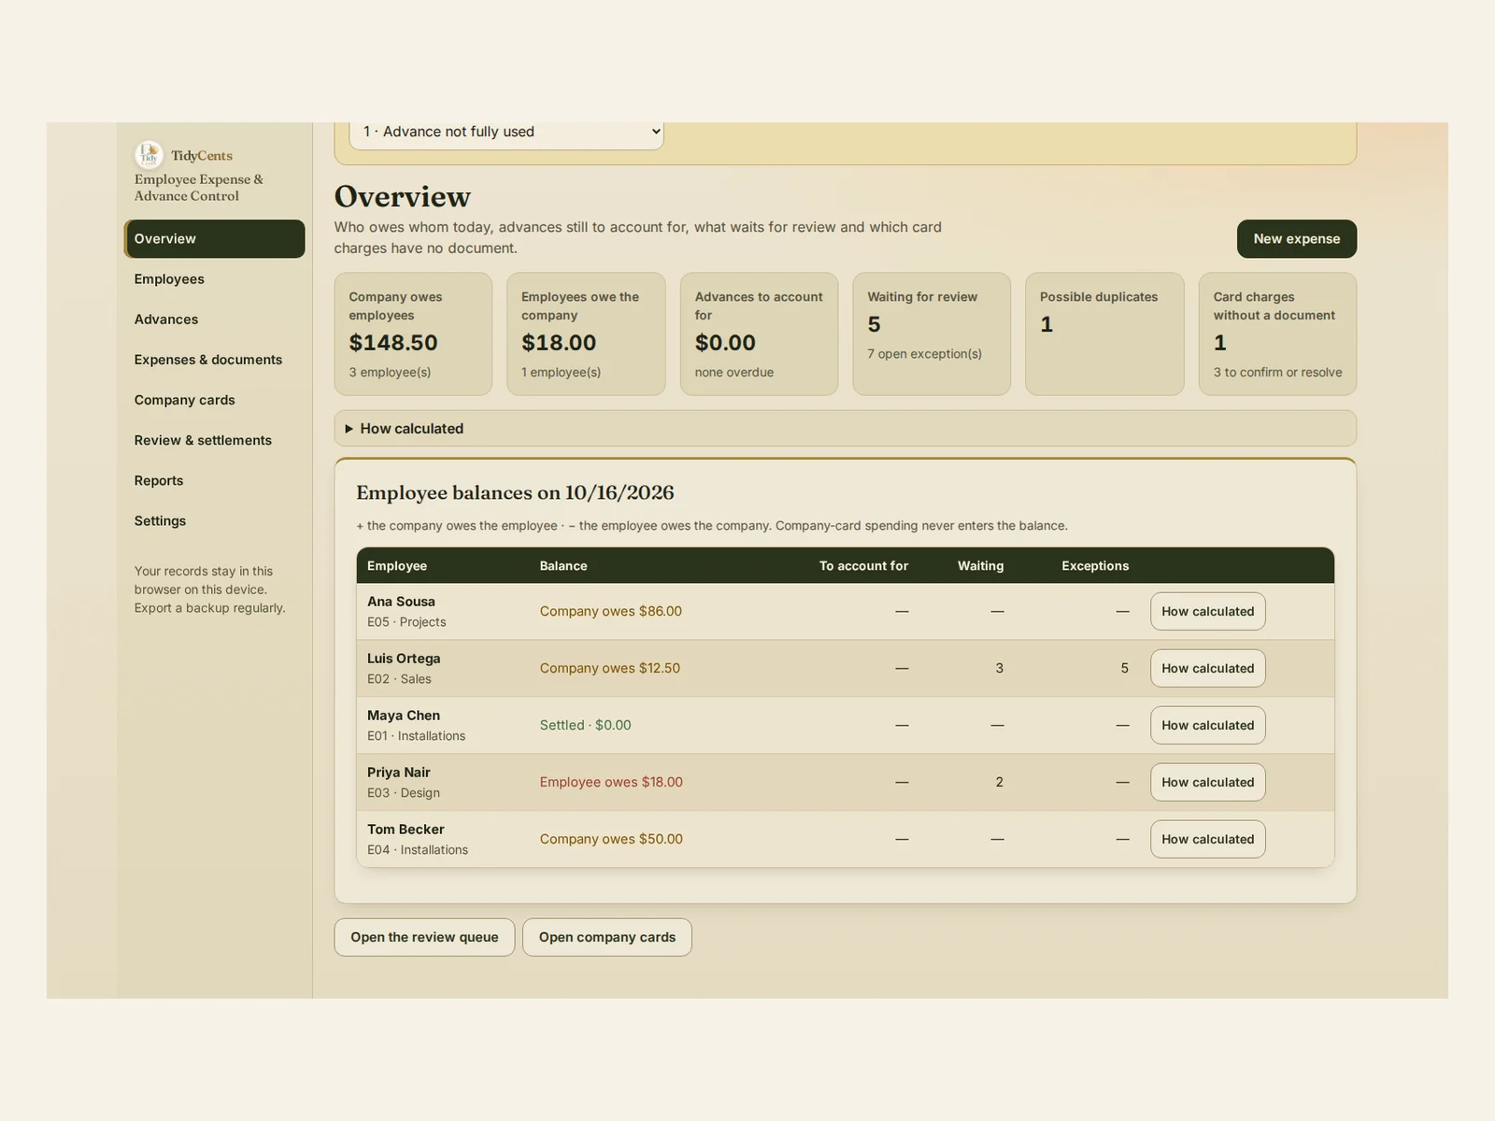Click the Employees owe the company card
This screenshot has height=1121, width=1495.
586,334
